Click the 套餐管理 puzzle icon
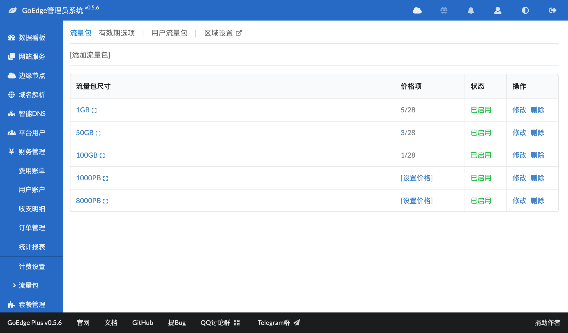 tap(11, 304)
